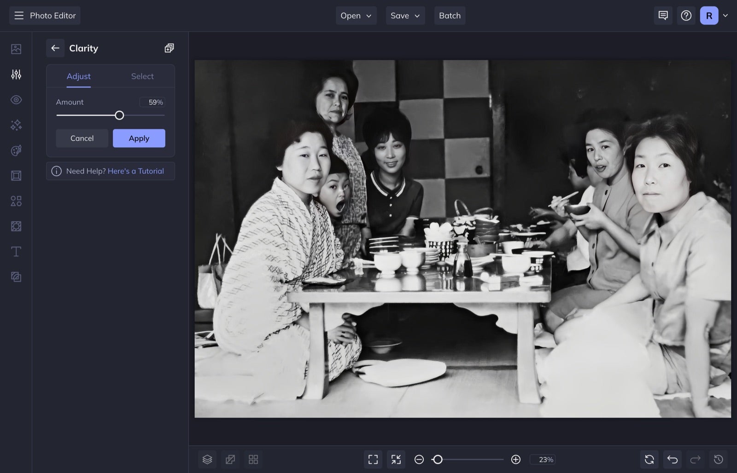Stay on the Adjust tab
Screen dimensions: 737x473
click(78, 76)
